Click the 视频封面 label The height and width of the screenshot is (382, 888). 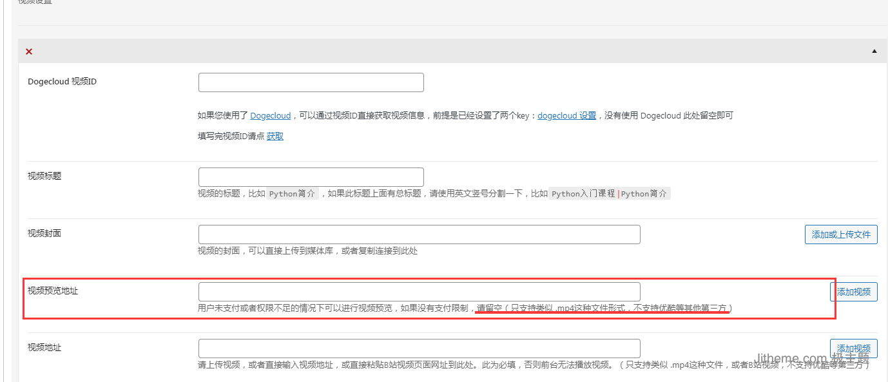[x=44, y=233]
